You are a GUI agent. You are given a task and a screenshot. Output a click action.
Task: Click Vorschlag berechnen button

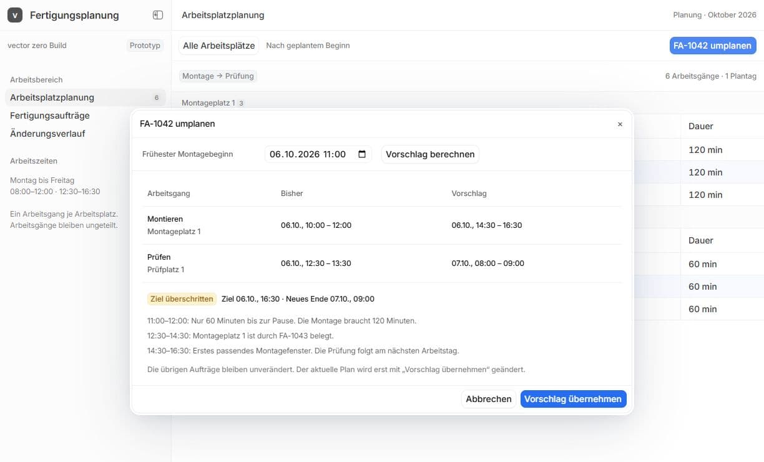[430, 154]
